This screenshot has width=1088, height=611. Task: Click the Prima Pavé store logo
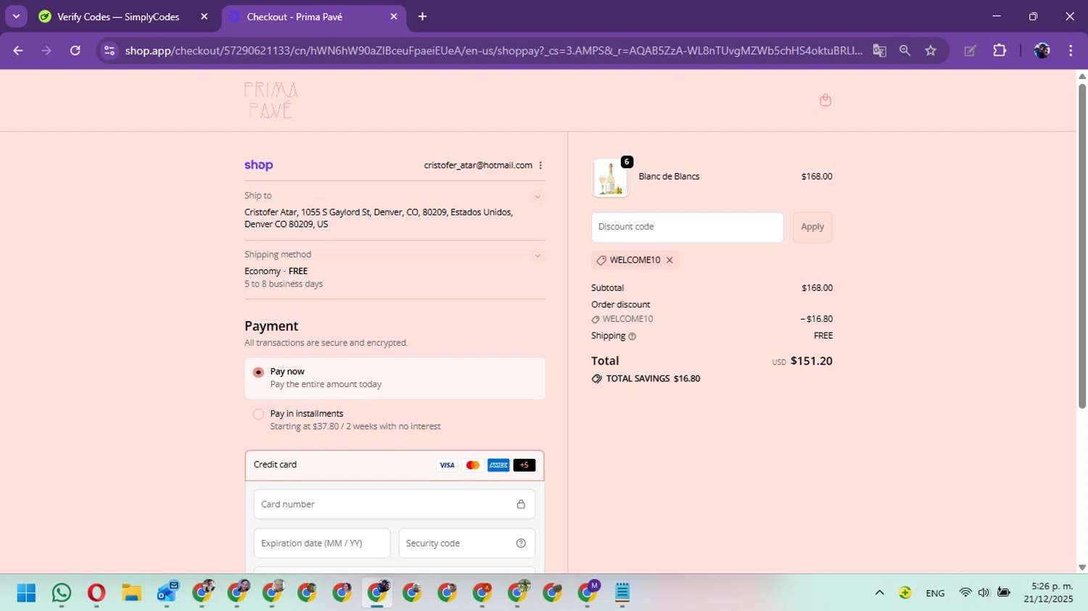[x=271, y=100]
